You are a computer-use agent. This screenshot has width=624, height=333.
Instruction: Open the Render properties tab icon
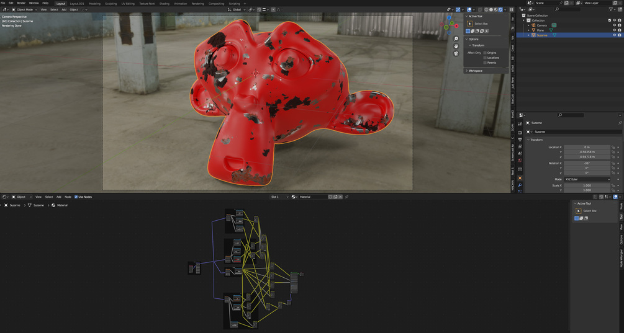pos(520,132)
